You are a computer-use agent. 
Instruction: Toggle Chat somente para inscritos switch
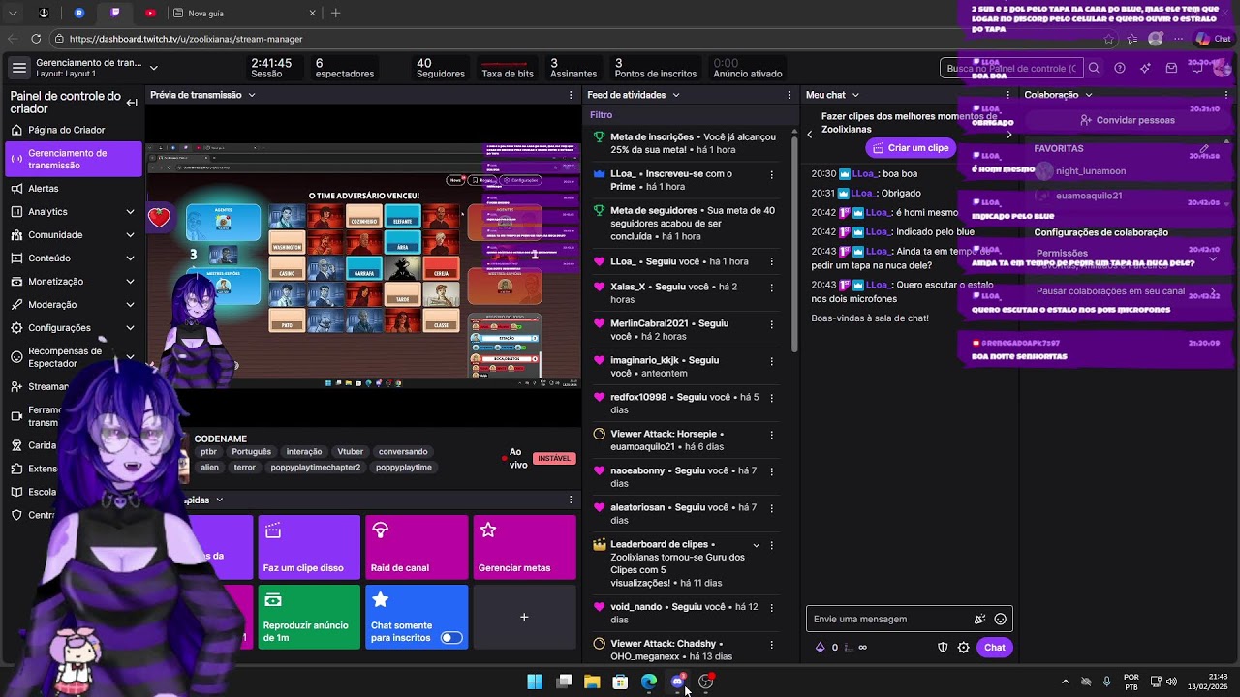tap(451, 637)
